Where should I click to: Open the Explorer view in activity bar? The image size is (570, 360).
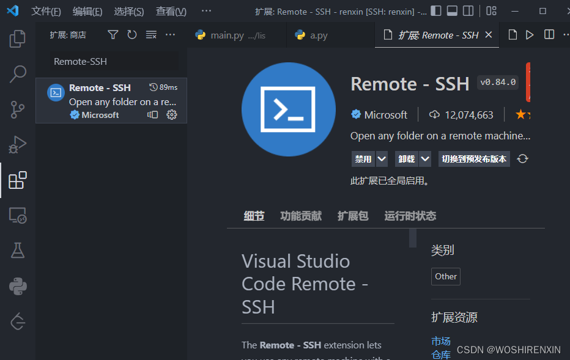(x=18, y=39)
